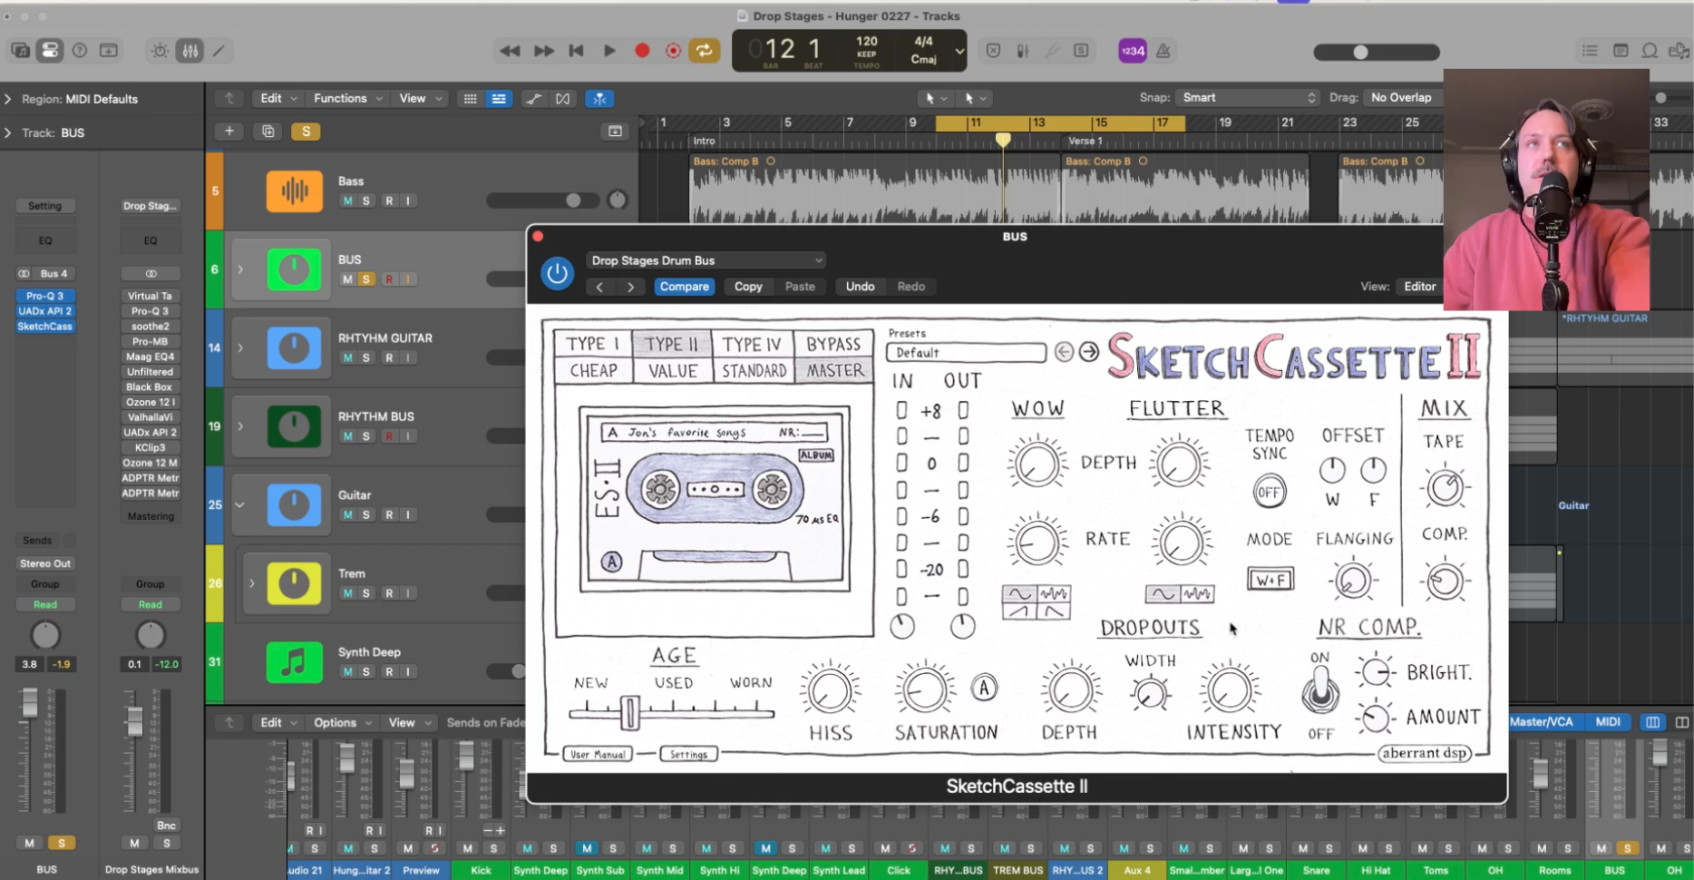Open the Snap Smart dropdown
This screenshot has width=1694, height=880.
pos(1248,97)
